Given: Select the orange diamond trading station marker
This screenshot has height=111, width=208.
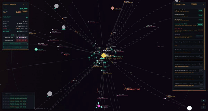Looking at the screenshot, I should 112,8.
